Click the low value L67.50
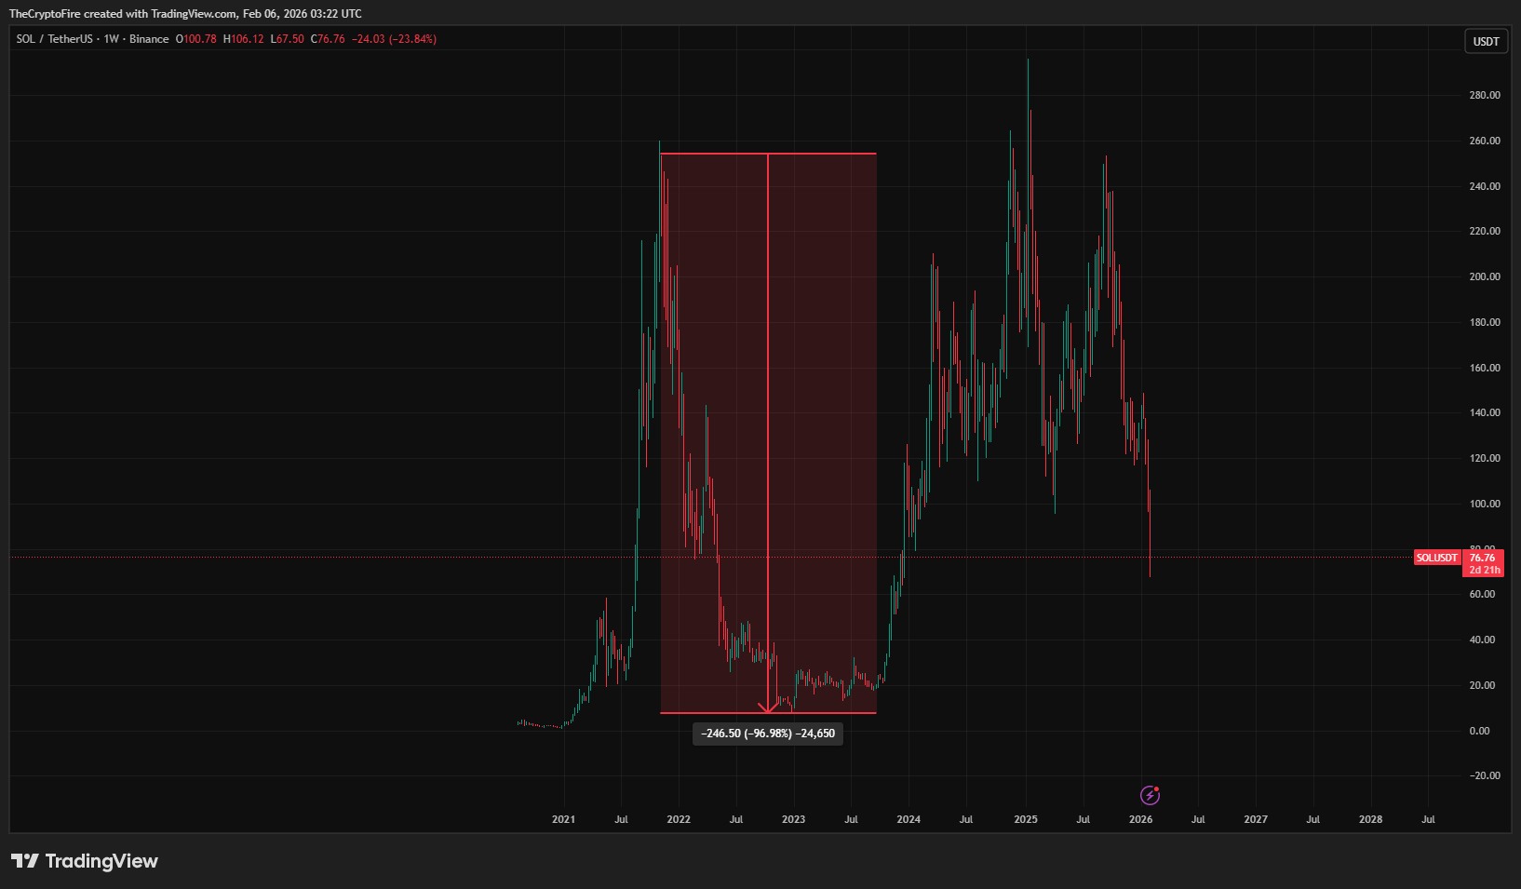Image resolution: width=1521 pixels, height=889 pixels. 288,39
